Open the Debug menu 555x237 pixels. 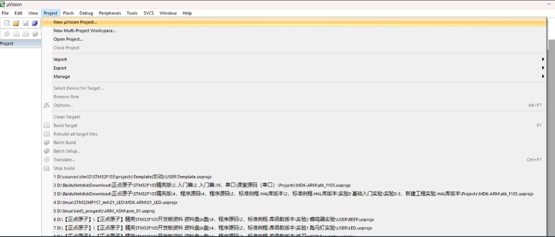(x=87, y=13)
